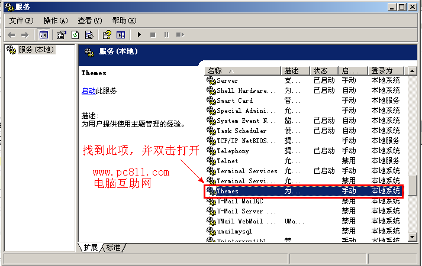Toggle the show/hide action pane icon
The image size is (422, 266).
pos(121,35)
